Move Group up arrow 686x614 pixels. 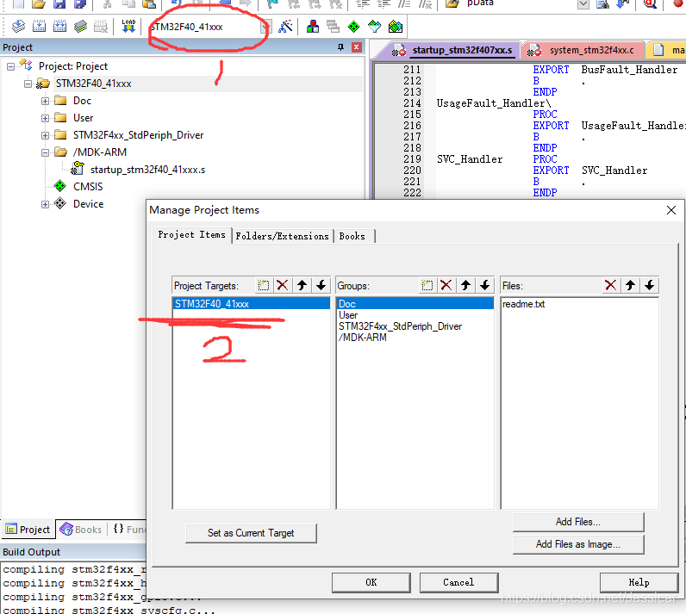pos(465,285)
